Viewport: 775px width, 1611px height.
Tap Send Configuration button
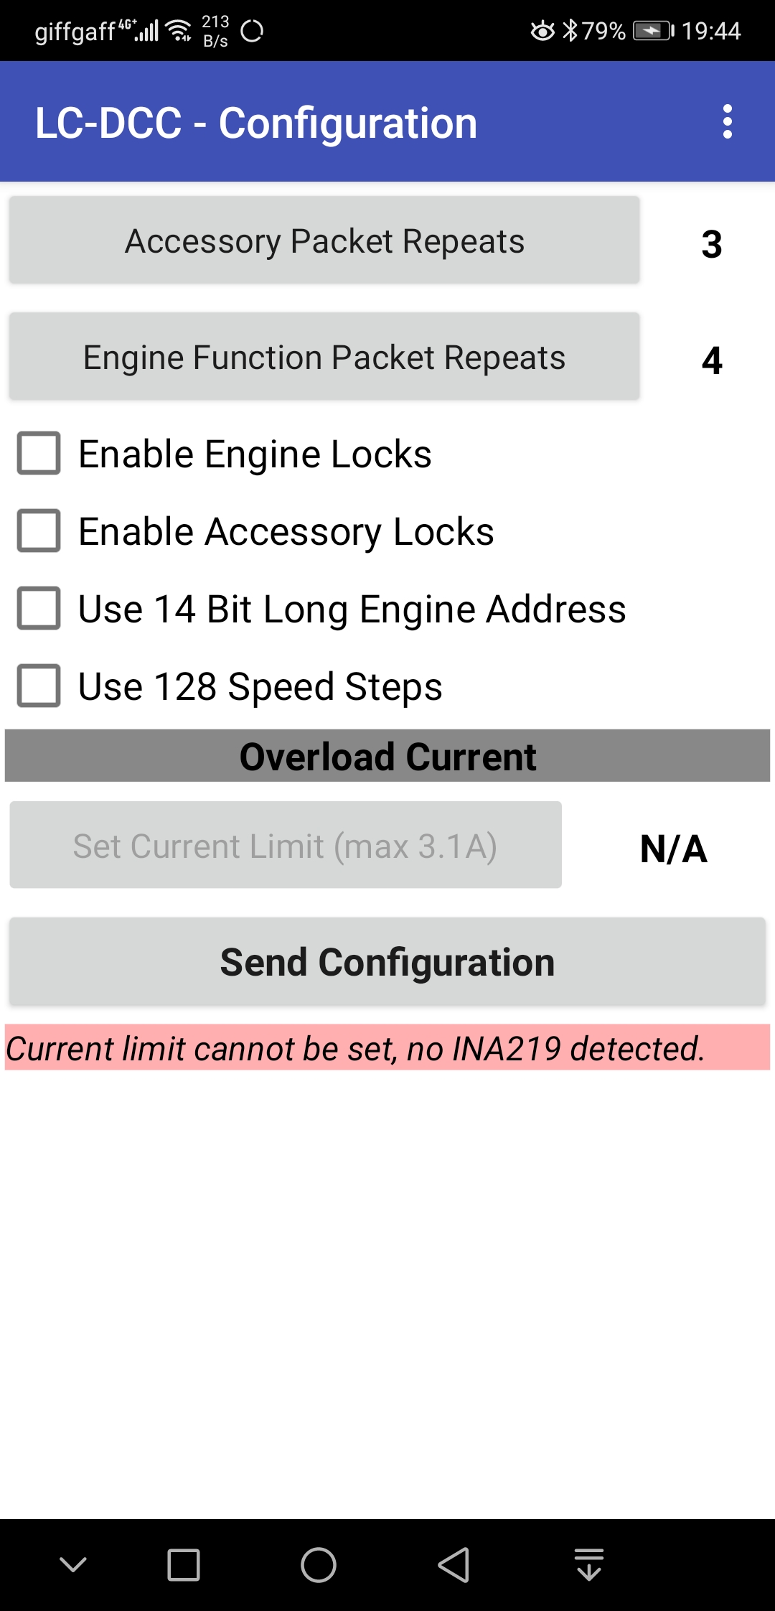tap(387, 962)
